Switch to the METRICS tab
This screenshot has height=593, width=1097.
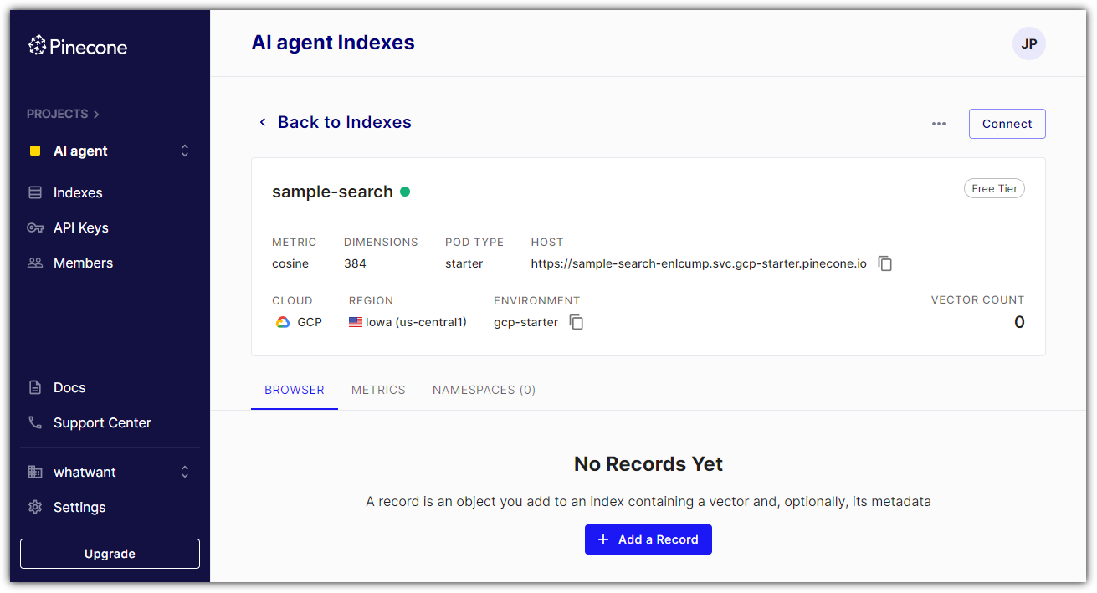378,390
